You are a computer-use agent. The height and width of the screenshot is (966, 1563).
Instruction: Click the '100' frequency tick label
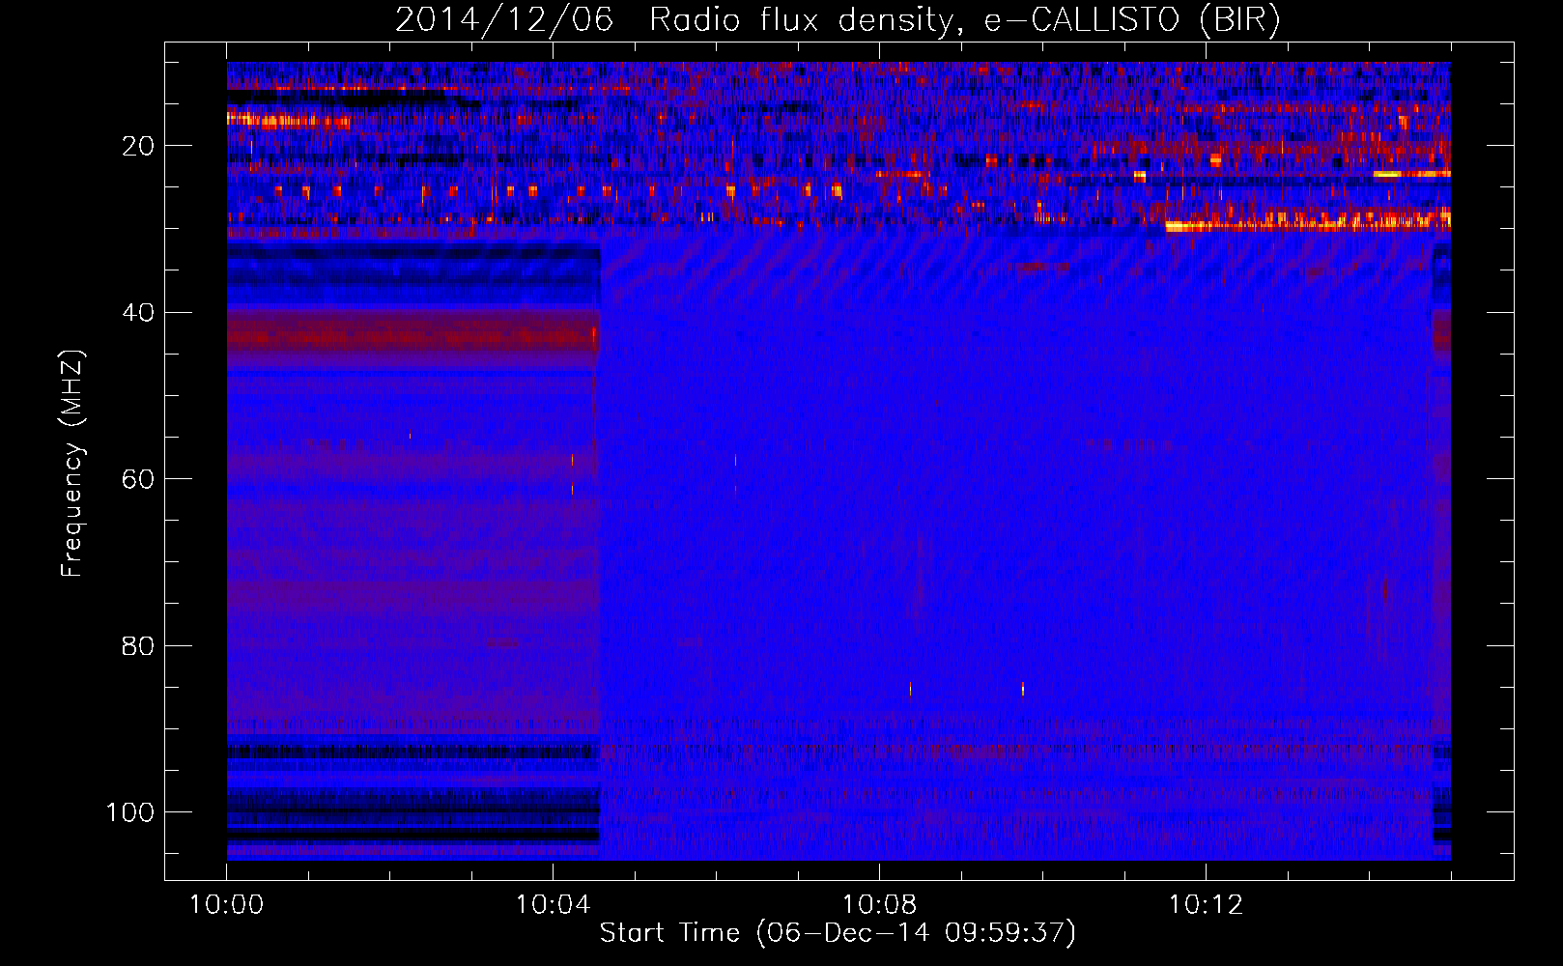pyautogui.click(x=130, y=812)
